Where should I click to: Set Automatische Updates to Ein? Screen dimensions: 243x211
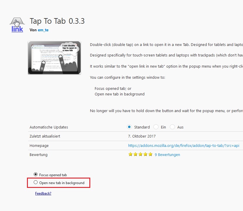[x=156, y=127]
